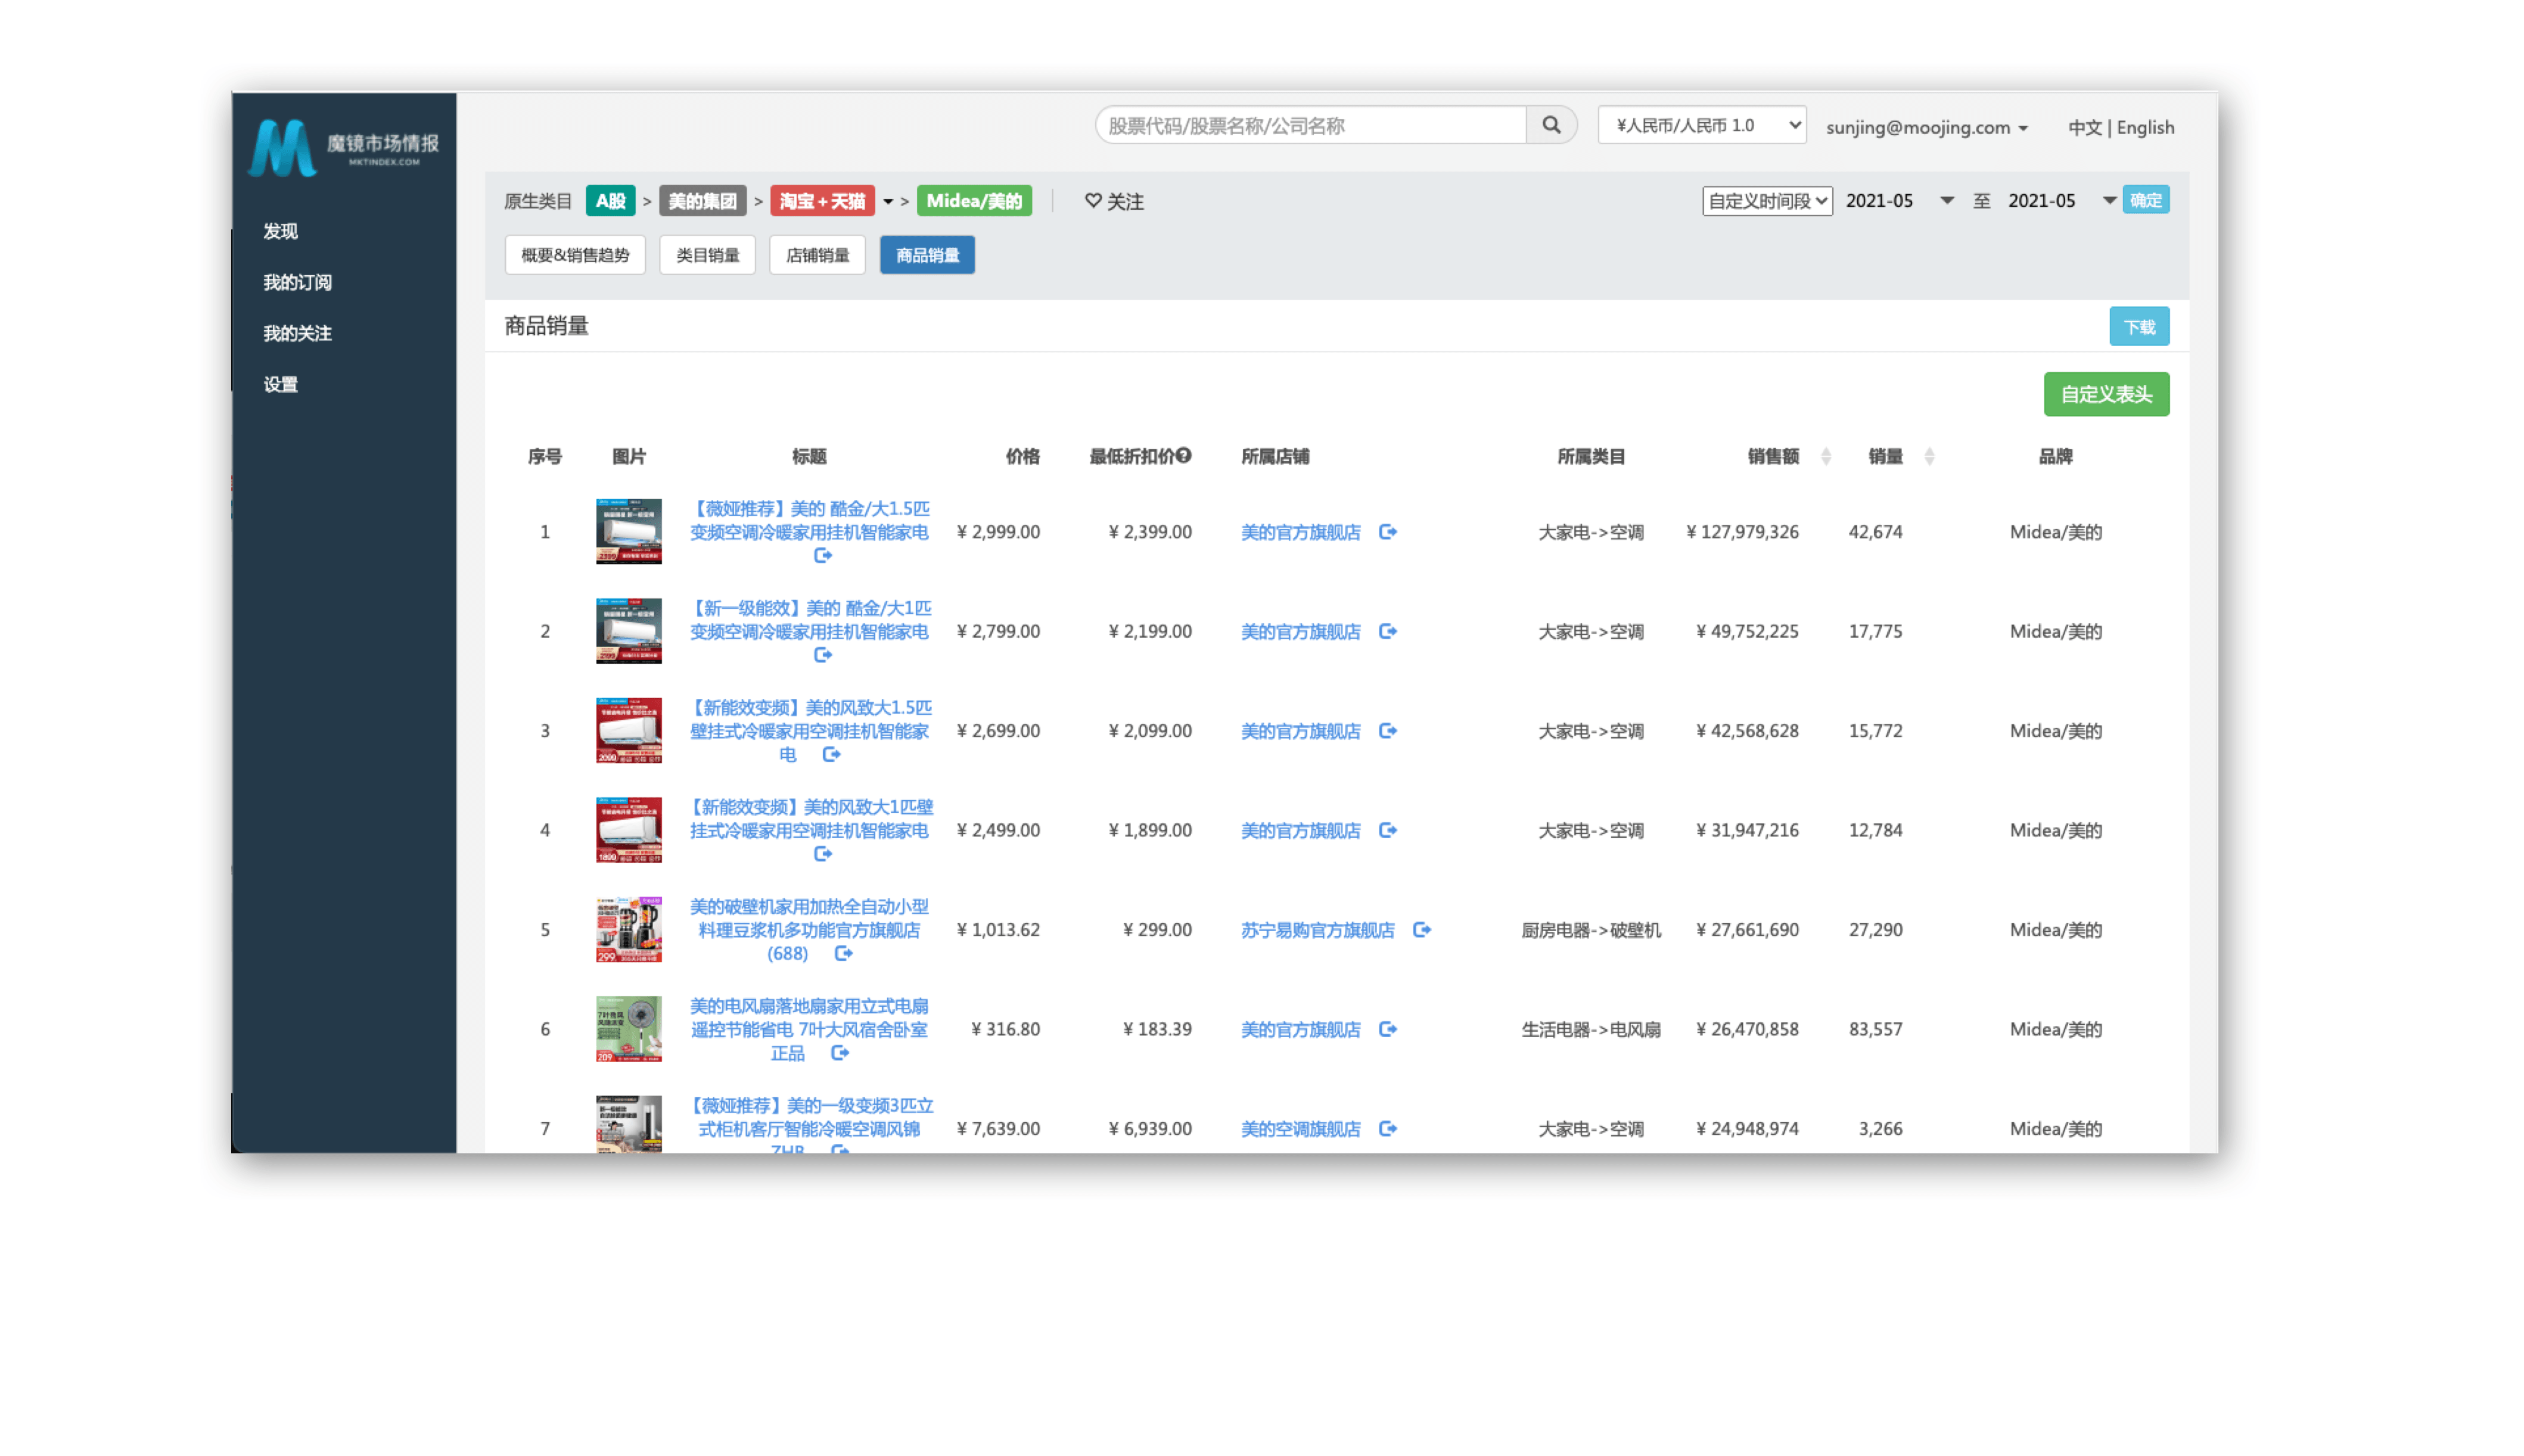Open external link icon in row 1 title
This screenshot has width=2524, height=1456.
pos(822,556)
